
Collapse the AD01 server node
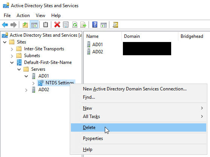26,76
